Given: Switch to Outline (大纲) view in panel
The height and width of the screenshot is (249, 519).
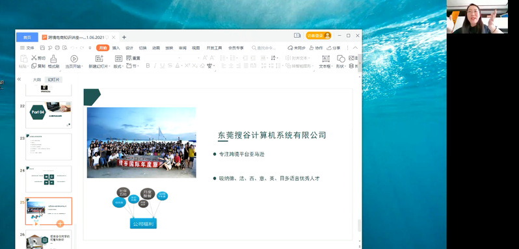Looking at the screenshot, I should pyautogui.click(x=36, y=80).
